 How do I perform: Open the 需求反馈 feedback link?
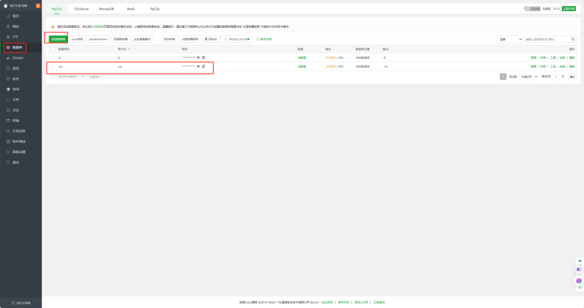coord(263,39)
